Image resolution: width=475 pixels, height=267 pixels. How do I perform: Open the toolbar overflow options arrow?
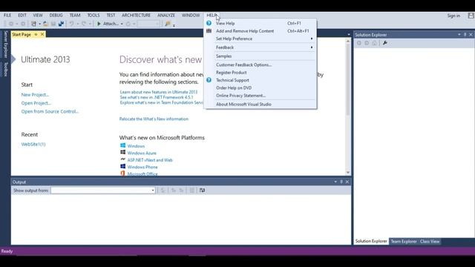tap(174, 25)
